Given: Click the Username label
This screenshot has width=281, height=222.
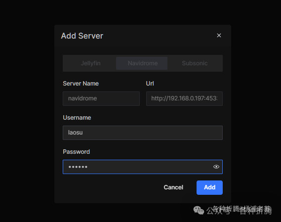Looking at the screenshot, I should coord(77,118).
